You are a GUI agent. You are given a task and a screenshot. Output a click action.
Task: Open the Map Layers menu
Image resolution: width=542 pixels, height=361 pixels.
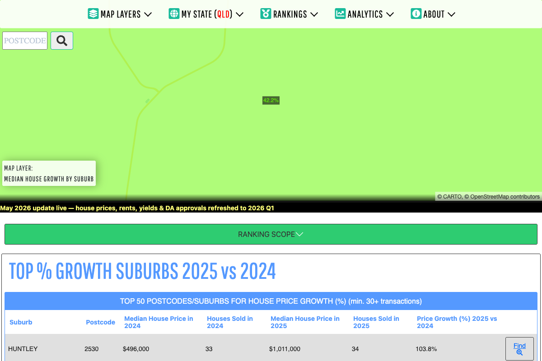point(120,14)
